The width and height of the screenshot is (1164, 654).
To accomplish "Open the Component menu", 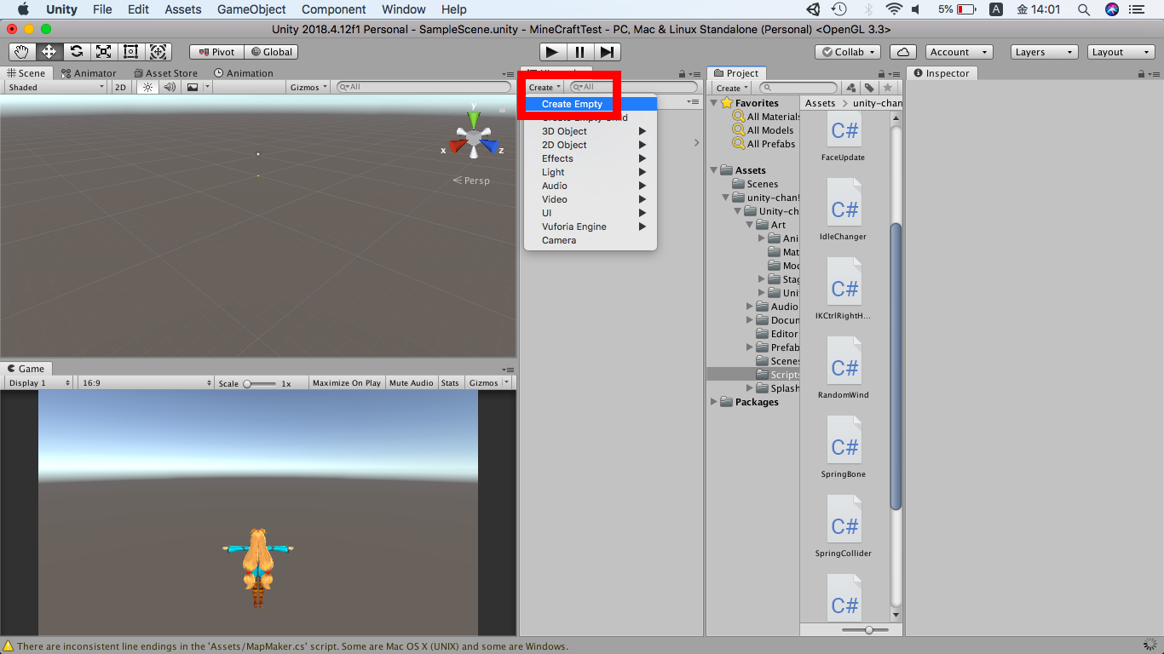I will (334, 9).
